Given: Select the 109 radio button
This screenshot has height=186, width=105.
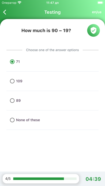Looking at the screenshot, I should click(x=12, y=81).
